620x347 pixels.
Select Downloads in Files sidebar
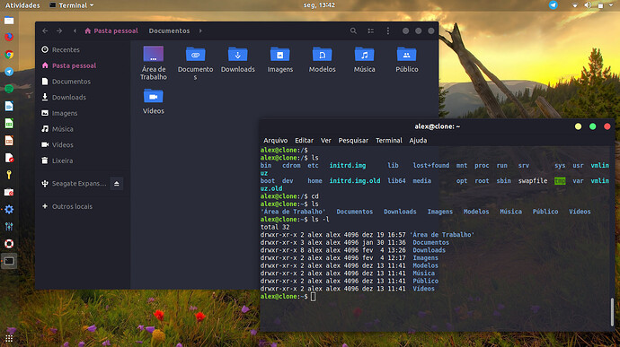83,97
